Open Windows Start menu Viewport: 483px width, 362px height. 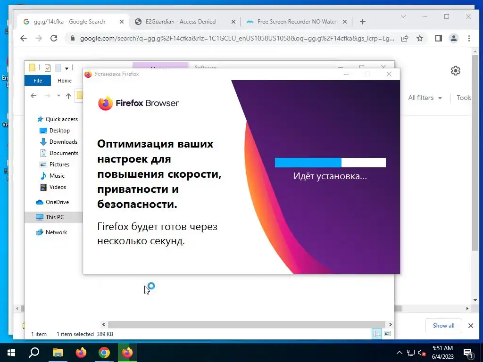tap(11, 353)
